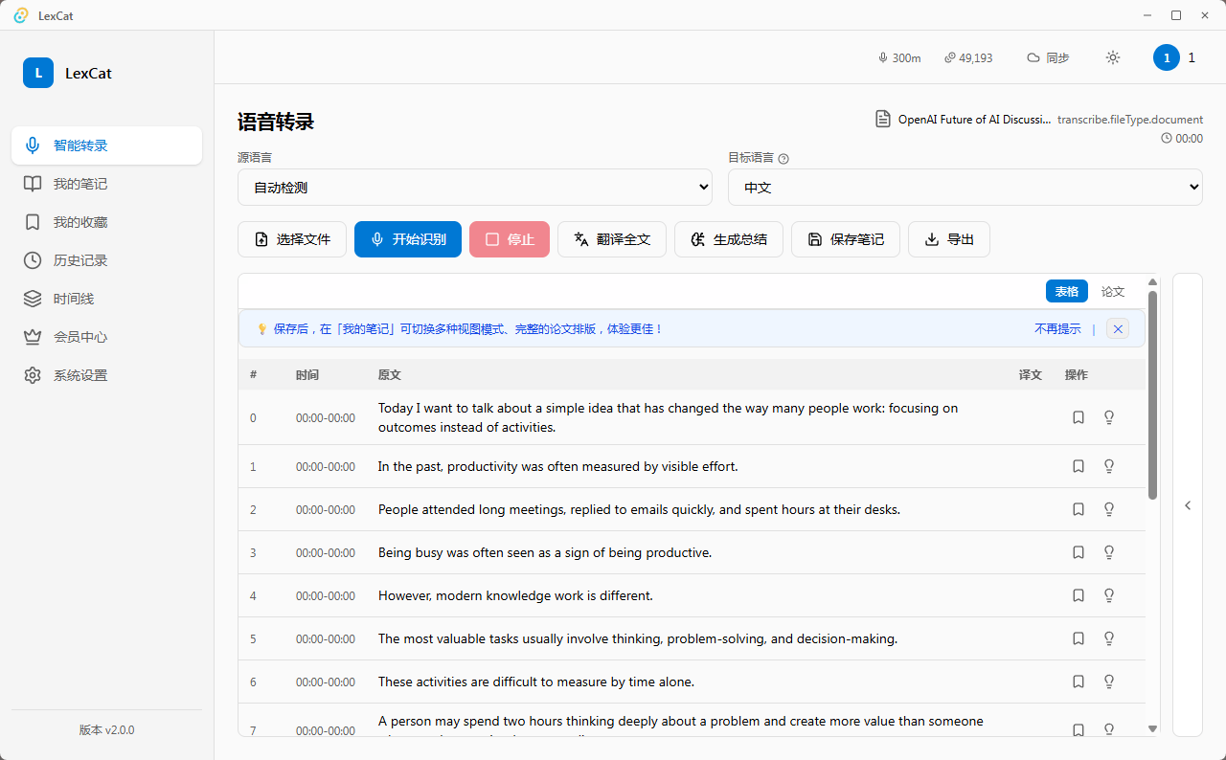
Task: Toggle the light/dark theme sun icon
Action: (1112, 57)
